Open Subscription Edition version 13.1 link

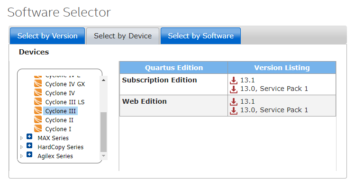[x=247, y=80]
